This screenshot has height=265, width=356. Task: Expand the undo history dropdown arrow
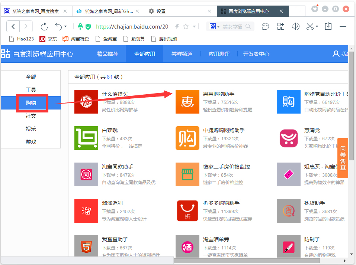[65, 26]
